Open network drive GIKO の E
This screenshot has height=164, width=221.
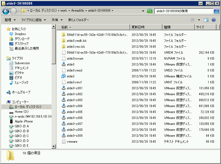click(x=19, y=146)
